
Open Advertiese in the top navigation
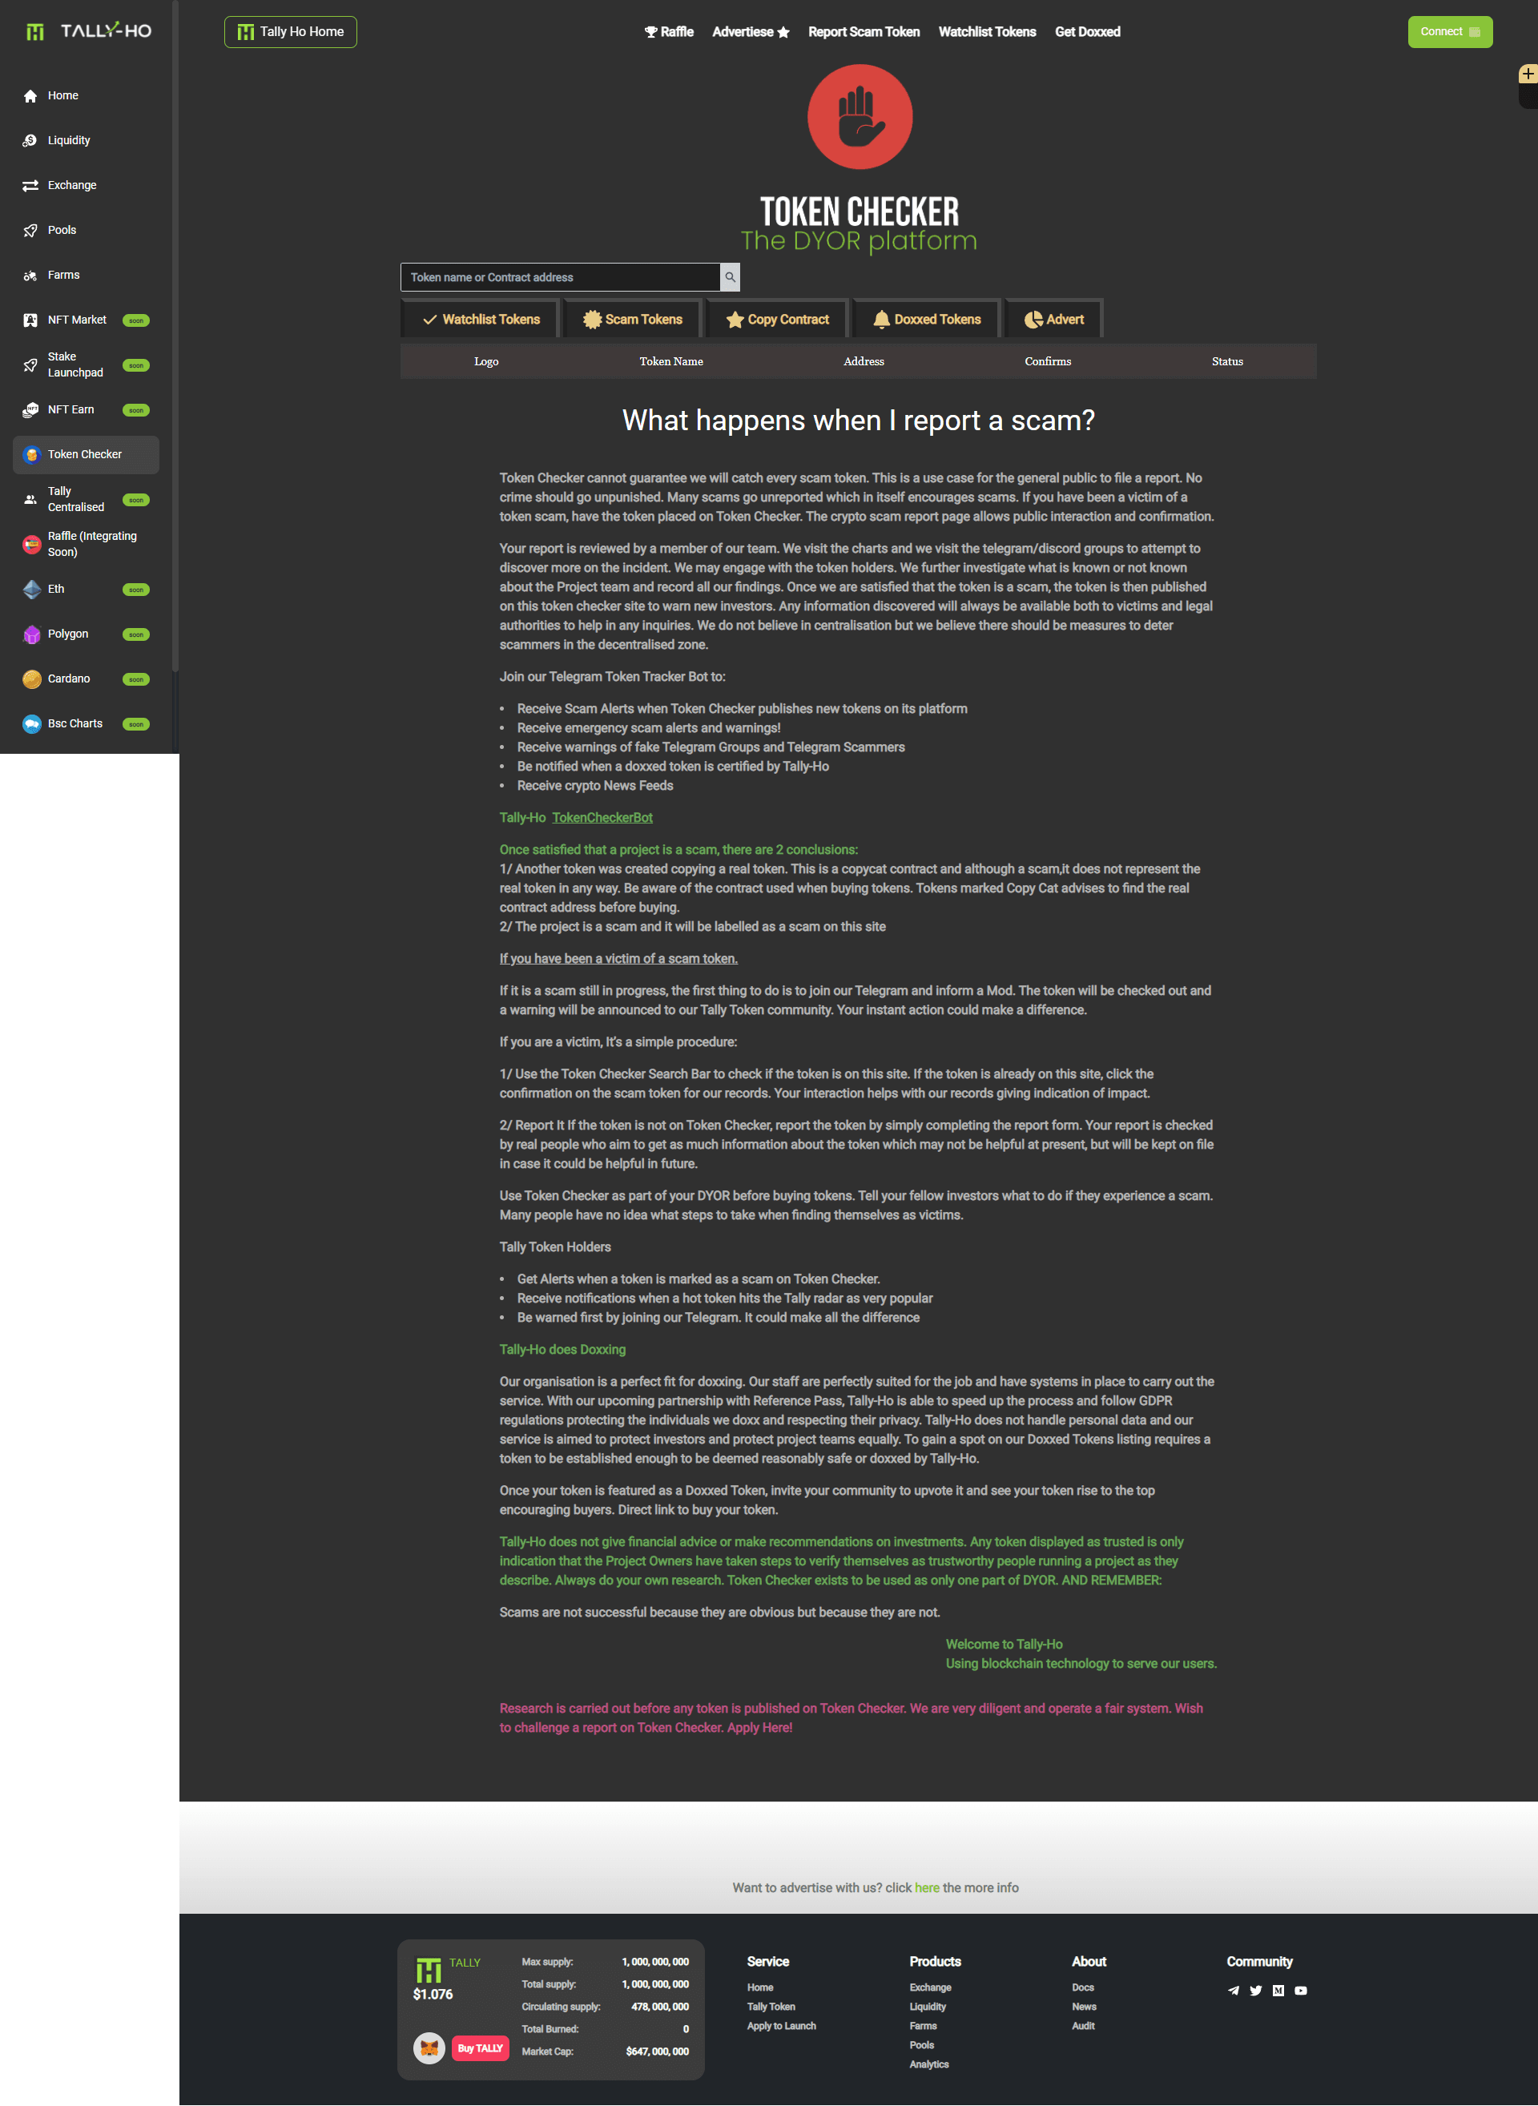point(751,32)
